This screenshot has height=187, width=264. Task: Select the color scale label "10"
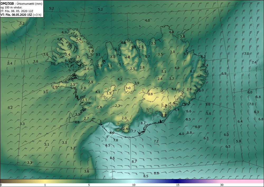(134, 185)
